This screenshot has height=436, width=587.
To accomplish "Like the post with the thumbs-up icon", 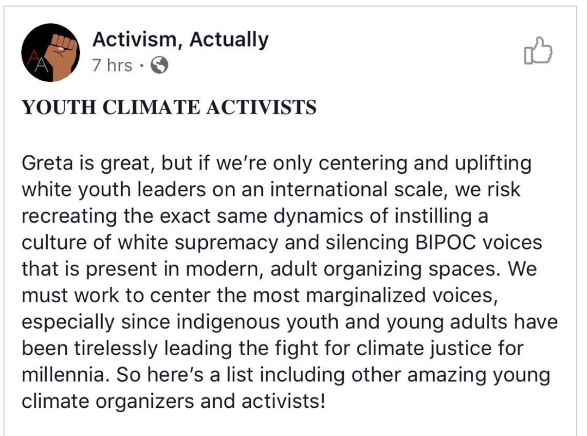I will 538,52.
